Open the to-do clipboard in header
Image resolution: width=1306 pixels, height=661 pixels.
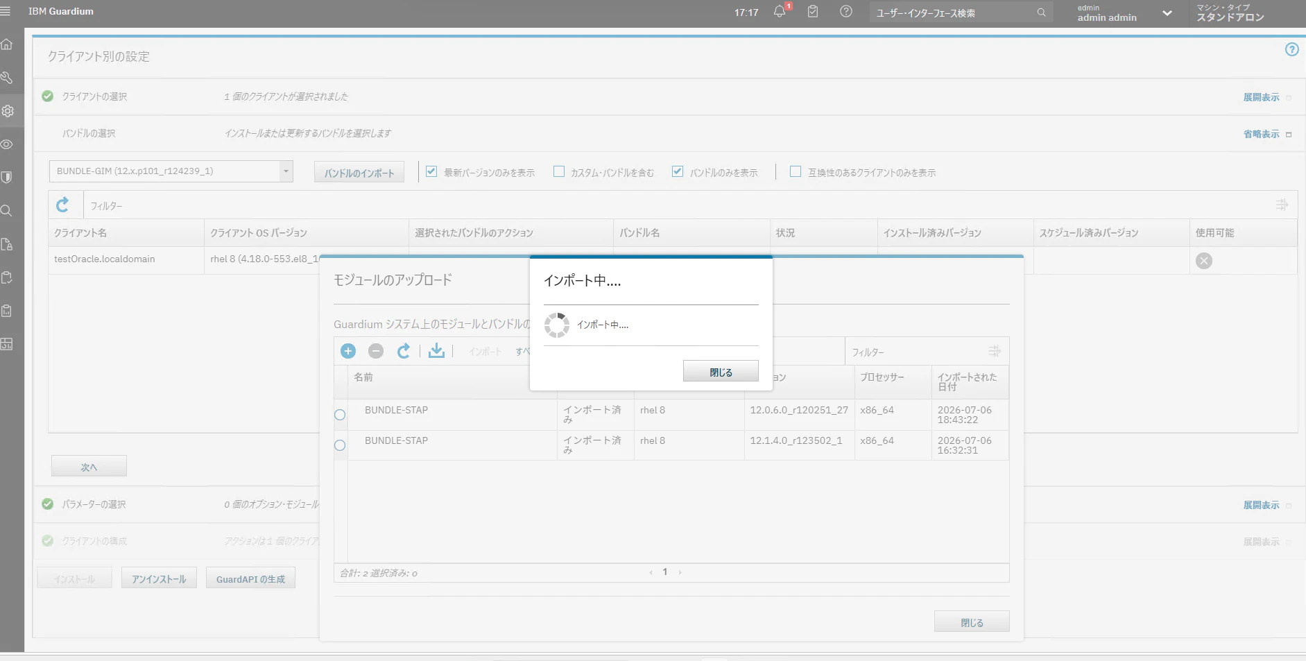(x=813, y=12)
